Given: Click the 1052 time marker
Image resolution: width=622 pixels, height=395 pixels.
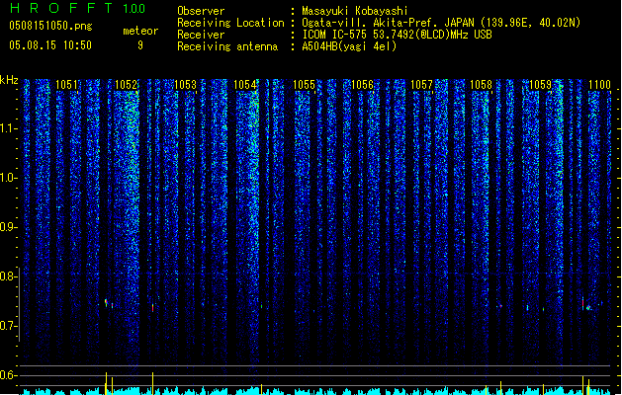Looking at the screenshot, I should tap(126, 85).
